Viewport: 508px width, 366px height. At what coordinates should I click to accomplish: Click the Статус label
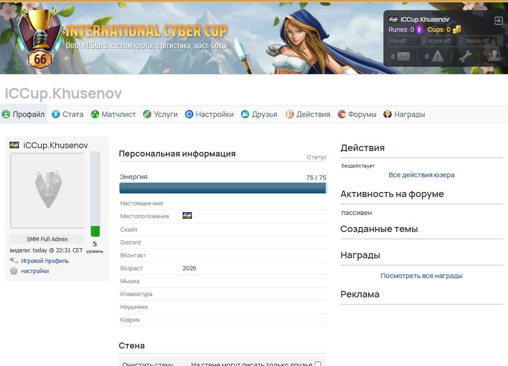pyautogui.click(x=317, y=157)
